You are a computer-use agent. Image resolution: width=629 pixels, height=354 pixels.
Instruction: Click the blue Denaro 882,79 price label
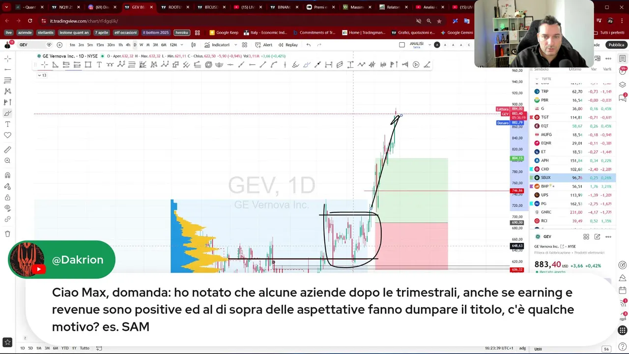511,122
